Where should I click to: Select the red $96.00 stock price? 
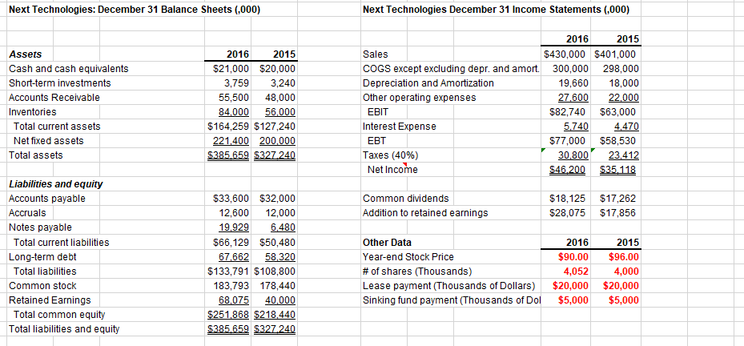[x=624, y=257]
